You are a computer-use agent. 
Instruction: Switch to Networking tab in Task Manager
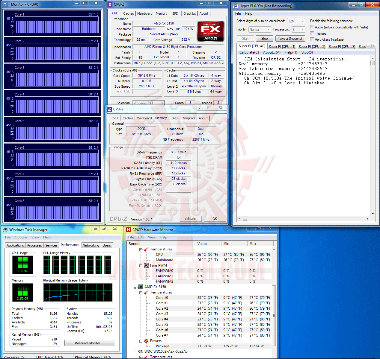(91, 245)
